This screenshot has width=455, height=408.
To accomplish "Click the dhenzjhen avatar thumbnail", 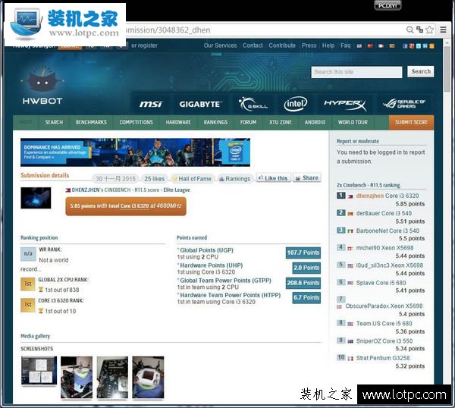I will pyautogui.click(x=36, y=198).
